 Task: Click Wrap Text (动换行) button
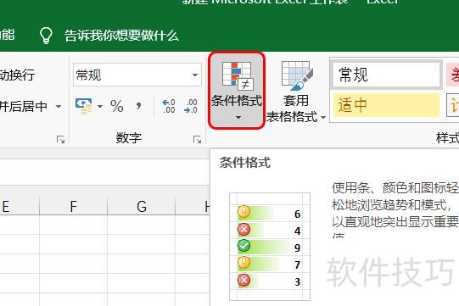click(x=17, y=75)
